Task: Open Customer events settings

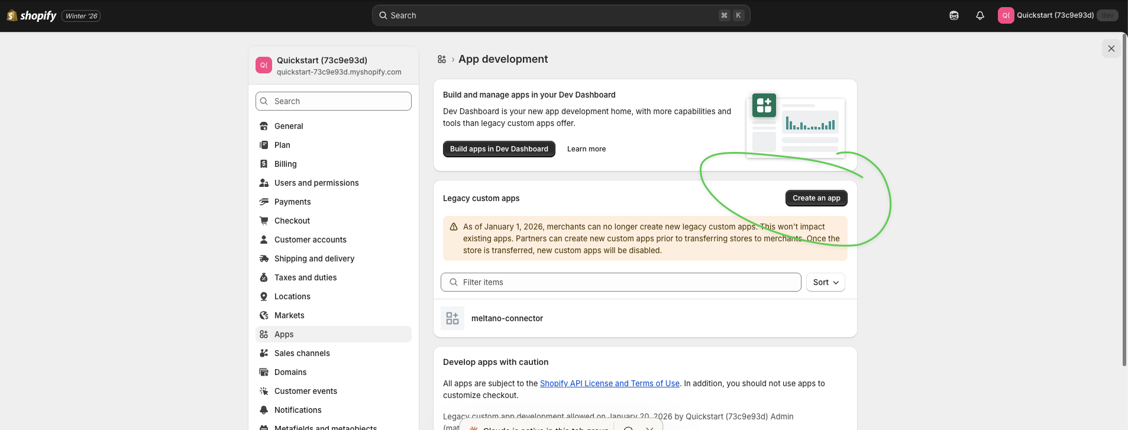Action: click(334, 391)
